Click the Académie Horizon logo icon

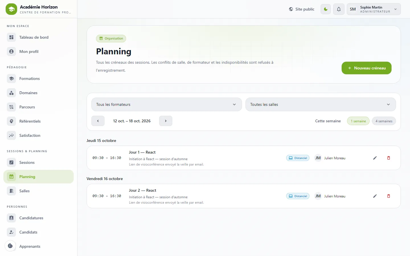[11, 9]
